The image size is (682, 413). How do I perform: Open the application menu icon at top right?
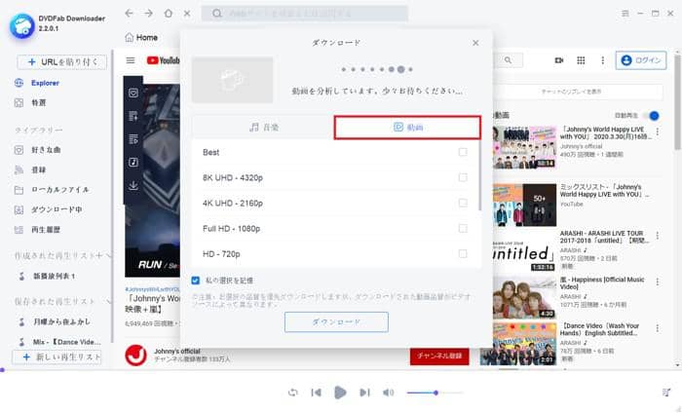(625, 14)
